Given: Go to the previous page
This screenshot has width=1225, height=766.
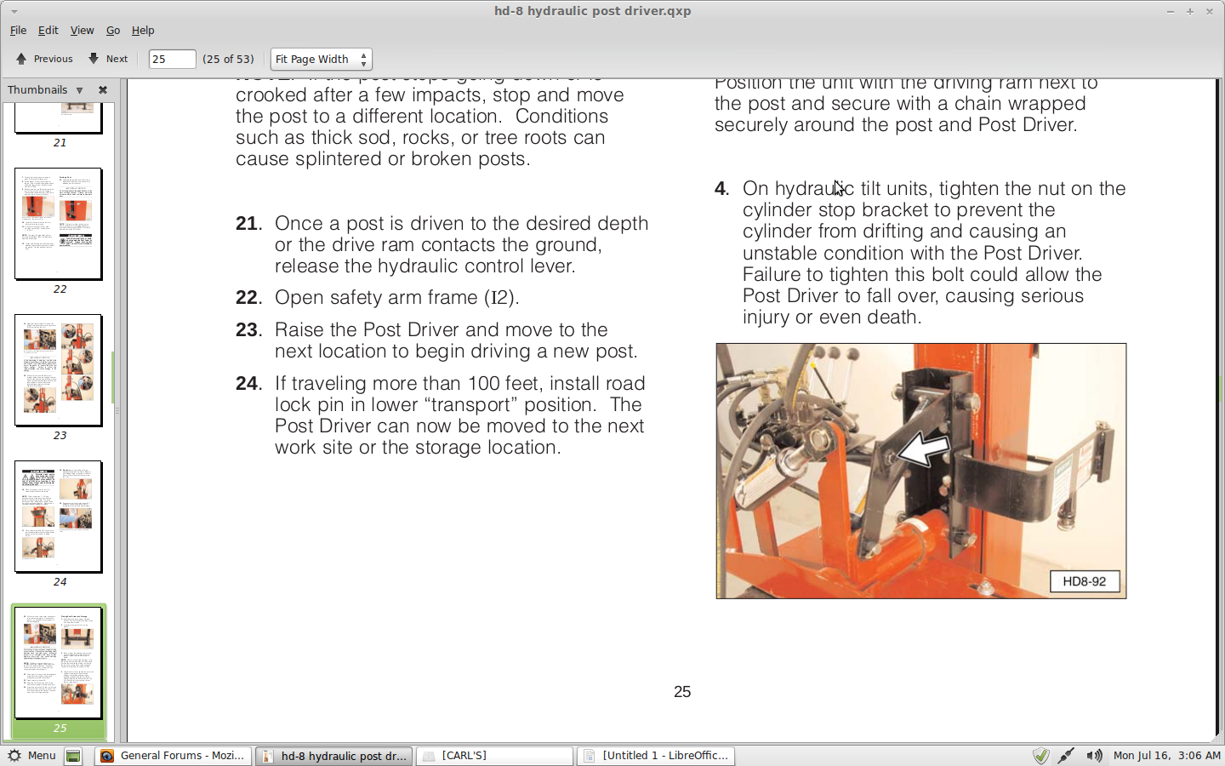Looking at the screenshot, I should (44, 59).
